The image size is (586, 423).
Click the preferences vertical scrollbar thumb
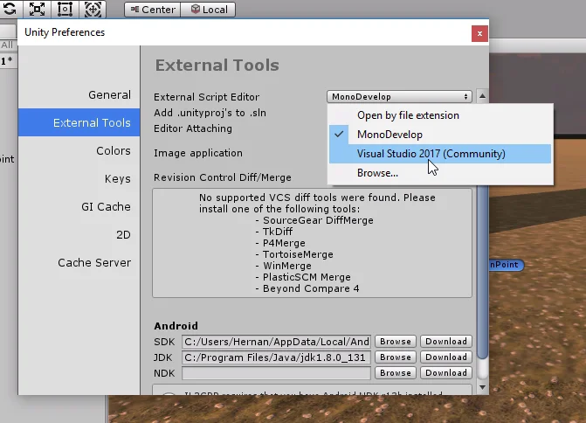[482, 271]
